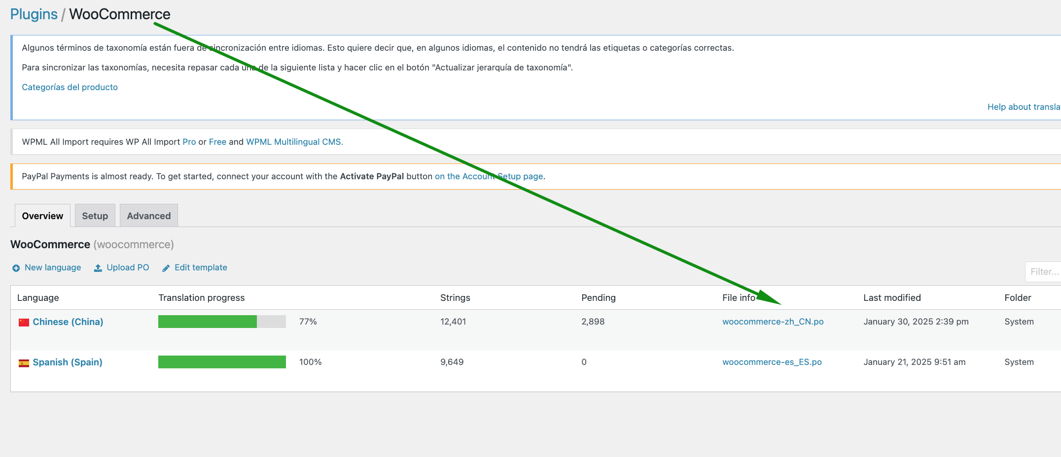Switch to the Advanced tab
Screen dimensions: 1061x457
click(149, 216)
